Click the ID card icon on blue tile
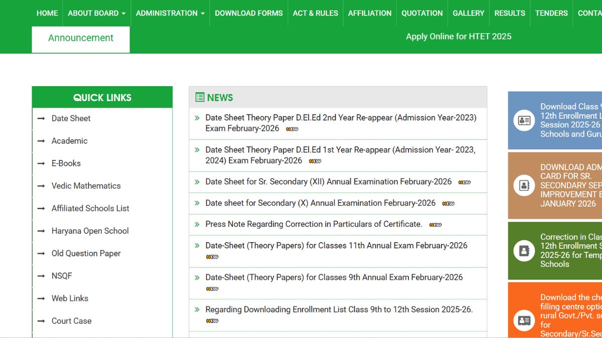Image resolution: width=602 pixels, height=338 pixels. click(524, 120)
